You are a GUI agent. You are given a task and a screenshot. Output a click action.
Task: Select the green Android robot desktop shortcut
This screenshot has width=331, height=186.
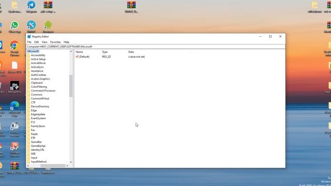(x=48, y=25)
